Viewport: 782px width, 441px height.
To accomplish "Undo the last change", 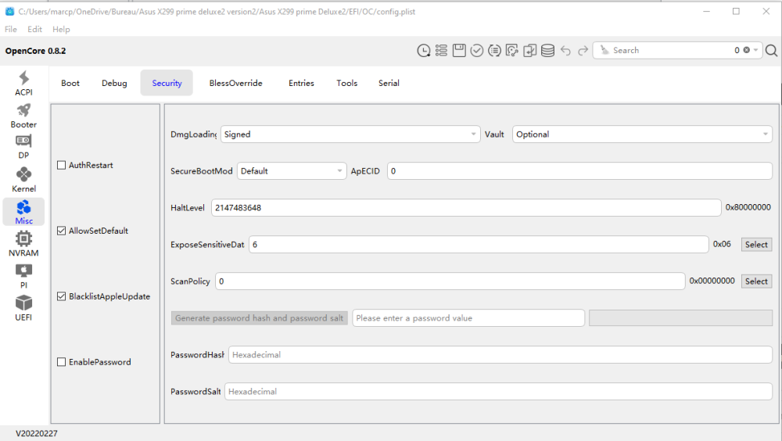I will [x=565, y=50].
